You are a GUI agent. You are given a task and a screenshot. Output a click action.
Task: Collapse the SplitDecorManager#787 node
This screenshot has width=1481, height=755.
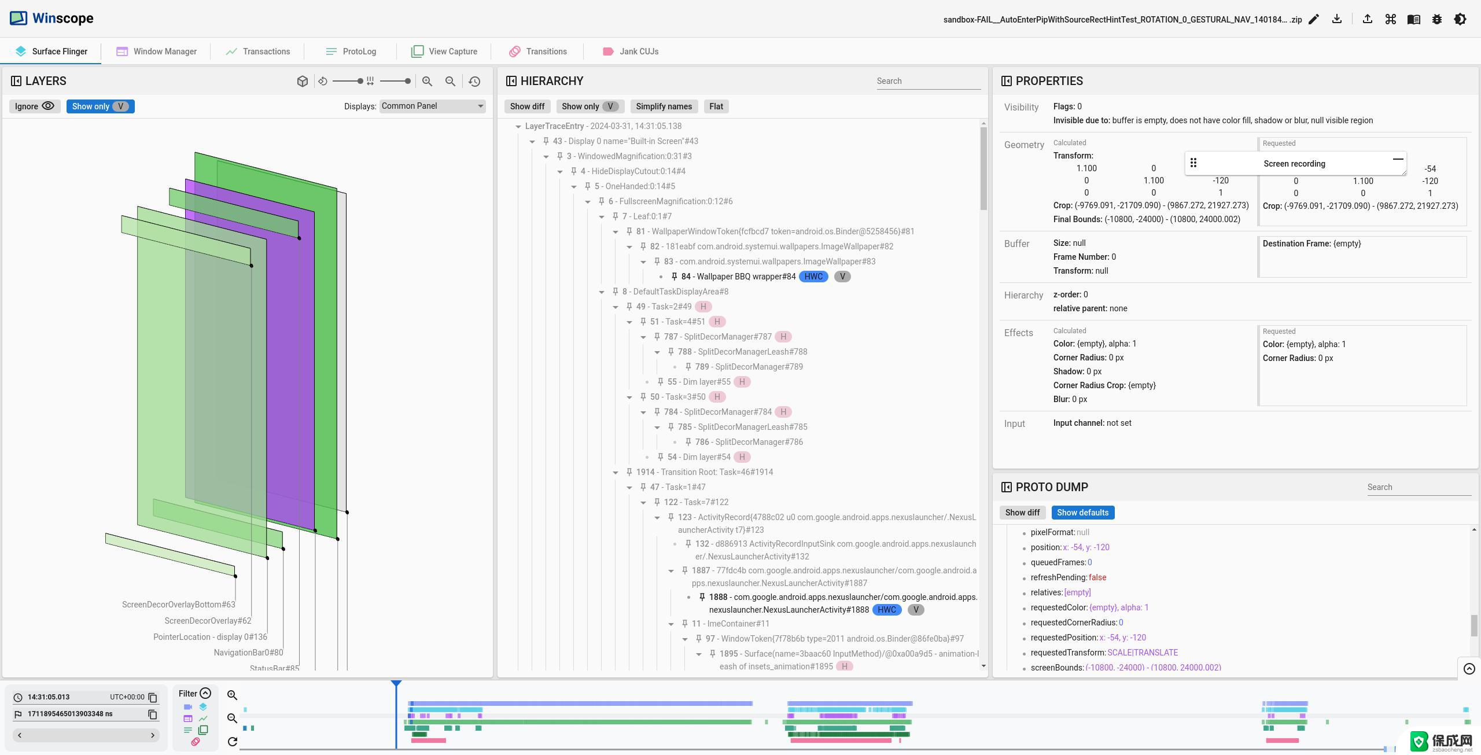[x=643, y=337]
